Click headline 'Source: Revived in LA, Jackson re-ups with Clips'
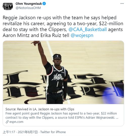Image resolution: width=126 pixels, height=136 pixels. point(40,109)
